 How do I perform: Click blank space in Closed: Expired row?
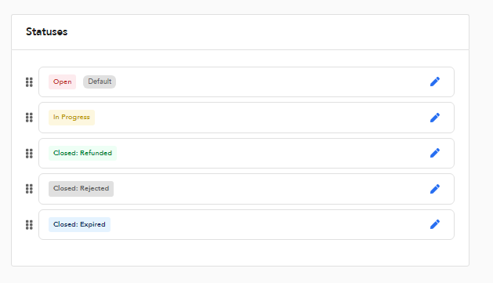pos(267,224)
